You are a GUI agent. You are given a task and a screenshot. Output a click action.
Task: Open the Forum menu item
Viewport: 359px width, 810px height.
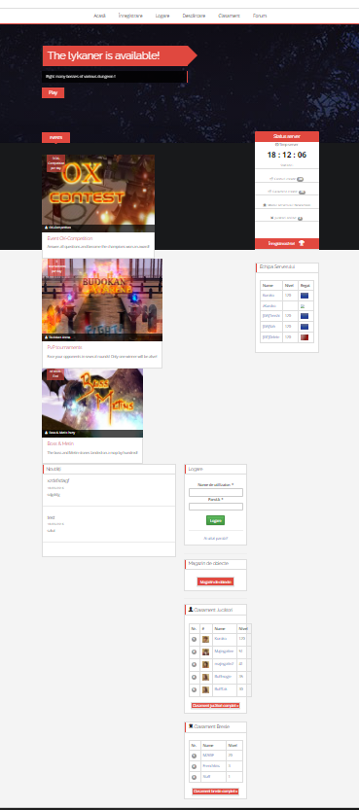click(x=260, y=16)
